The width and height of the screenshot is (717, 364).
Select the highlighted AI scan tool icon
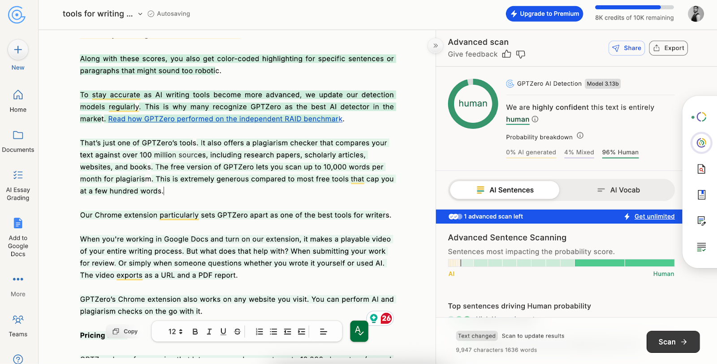click(701, 143)
